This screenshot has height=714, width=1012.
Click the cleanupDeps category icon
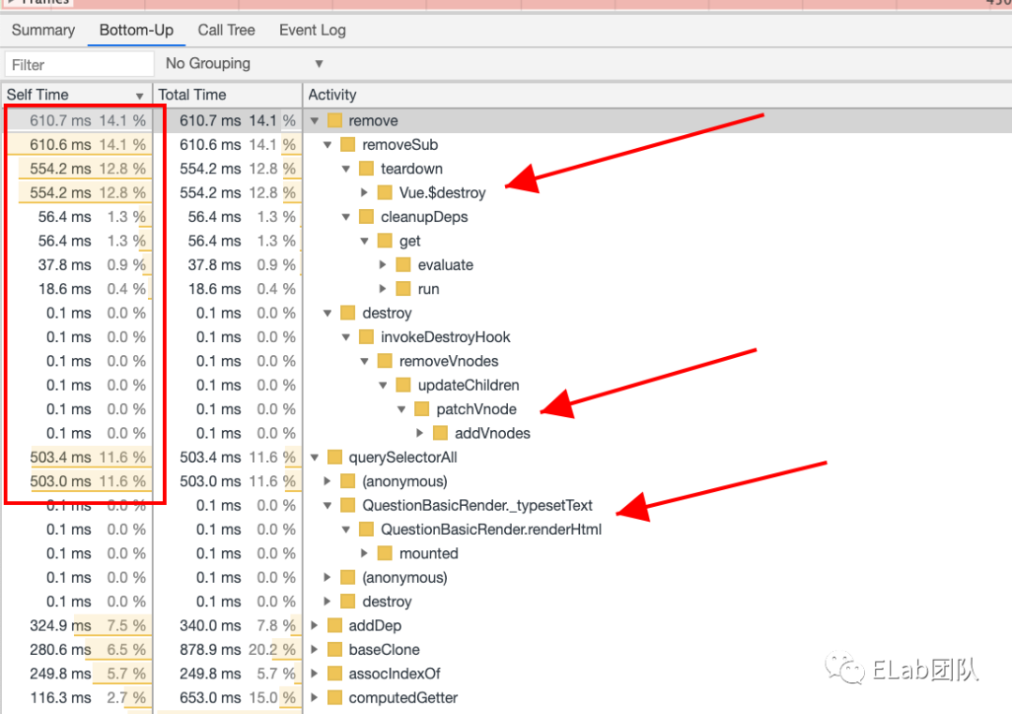point(366,216)
